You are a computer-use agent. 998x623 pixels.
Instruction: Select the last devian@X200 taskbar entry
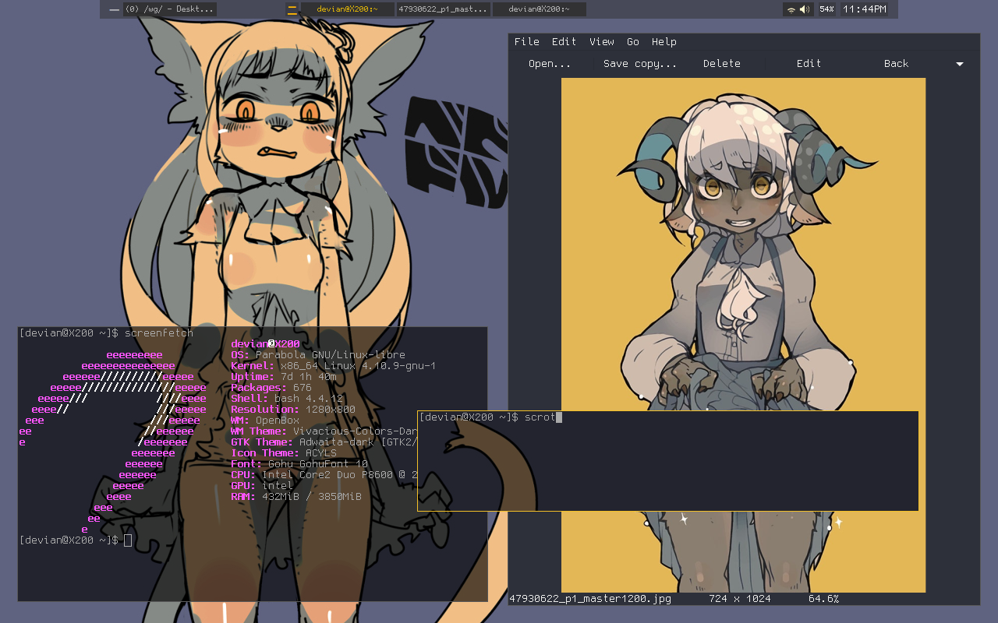[x=539, y=9]
